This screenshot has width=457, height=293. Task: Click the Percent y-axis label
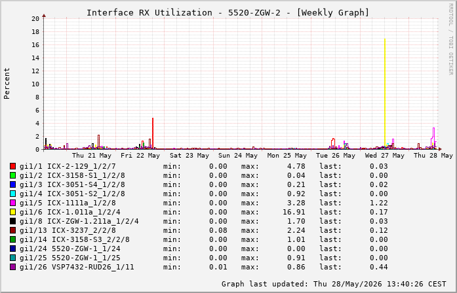7,84
